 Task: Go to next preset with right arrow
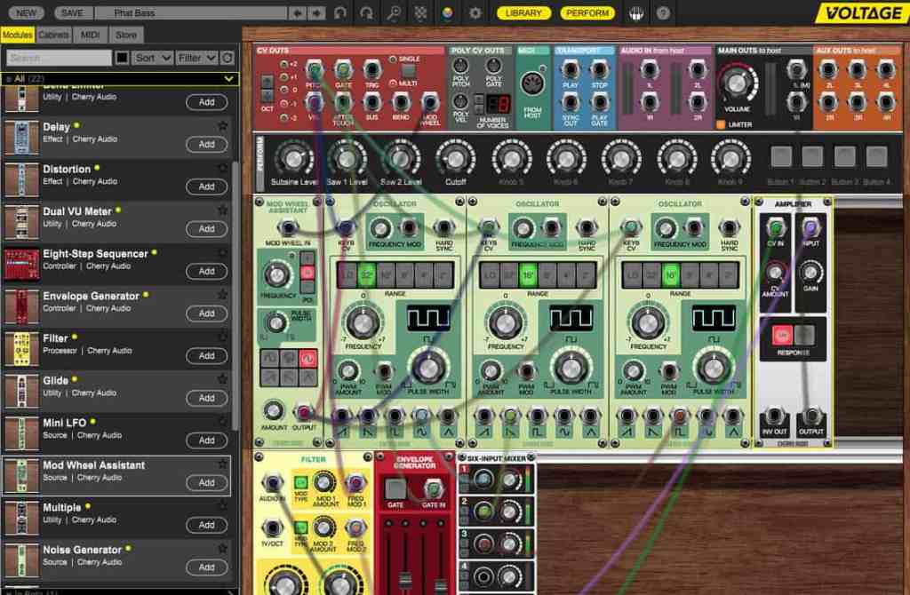(318, 13)
